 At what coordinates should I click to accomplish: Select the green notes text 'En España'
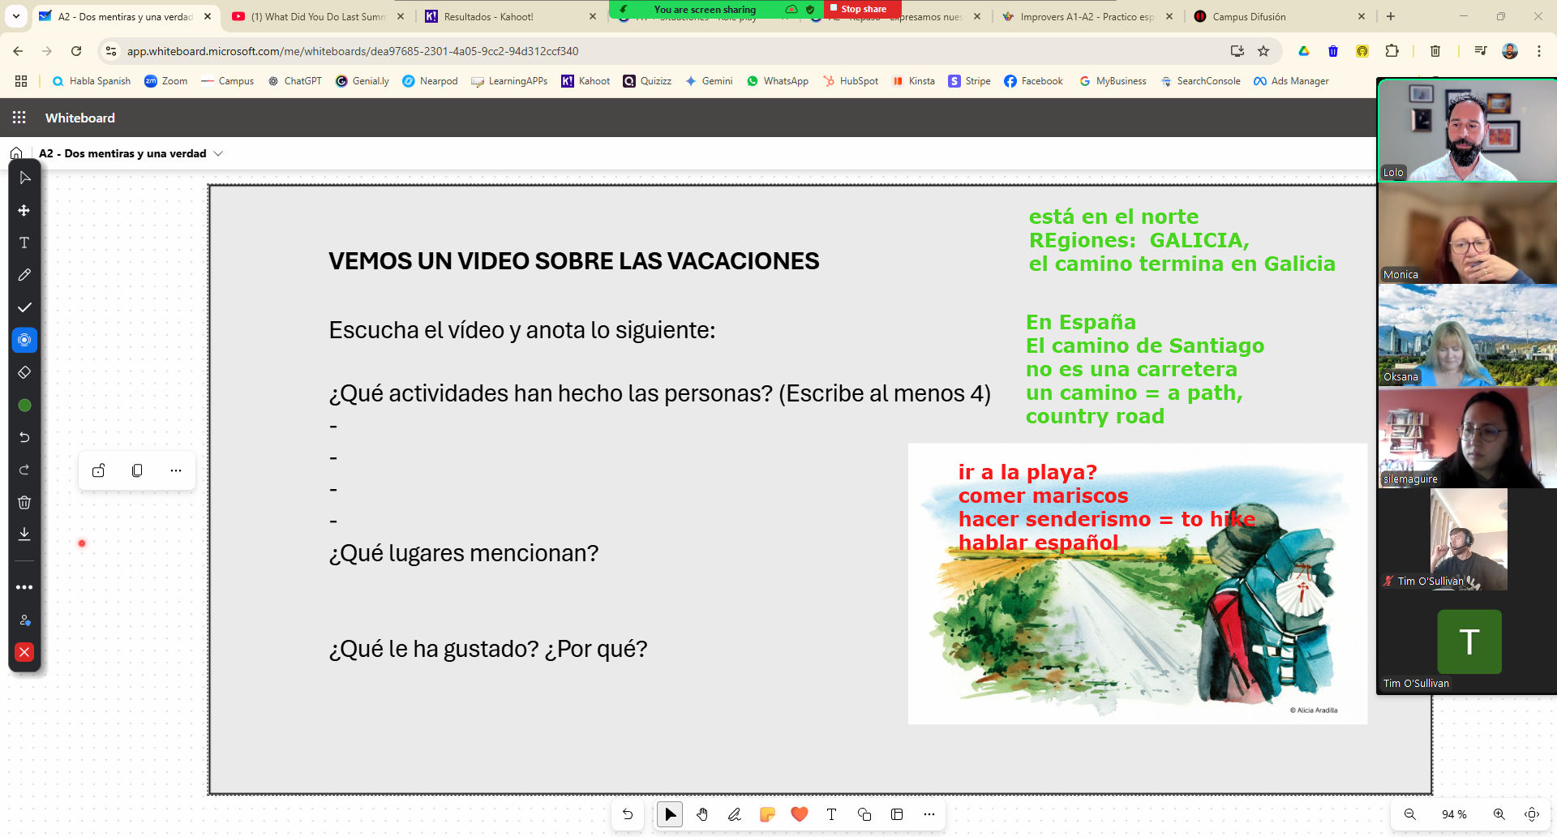[1081, 322]
